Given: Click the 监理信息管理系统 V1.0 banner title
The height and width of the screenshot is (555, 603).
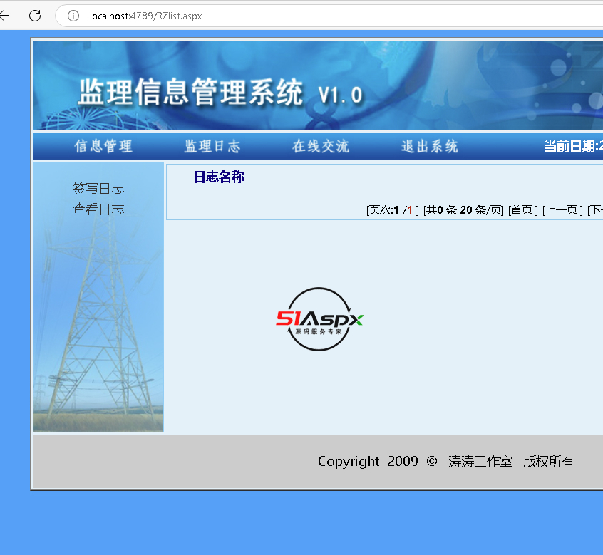Looking at the screenshot, I should (220, 93).
